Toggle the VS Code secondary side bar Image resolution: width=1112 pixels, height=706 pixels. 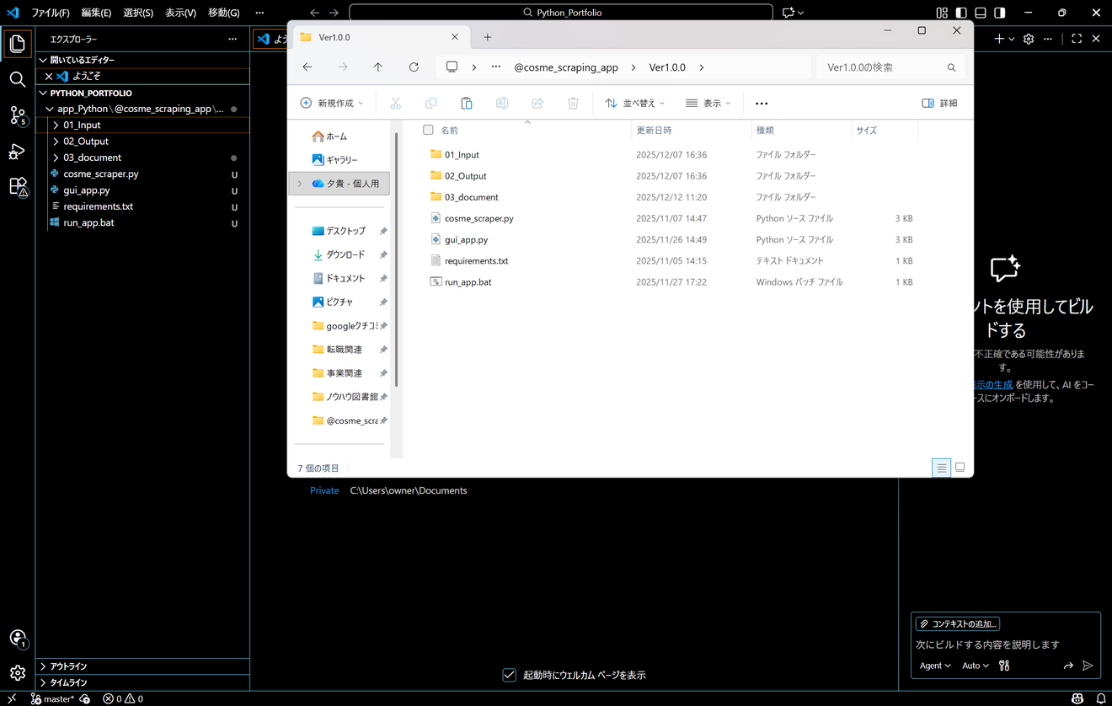point(1000,13)
